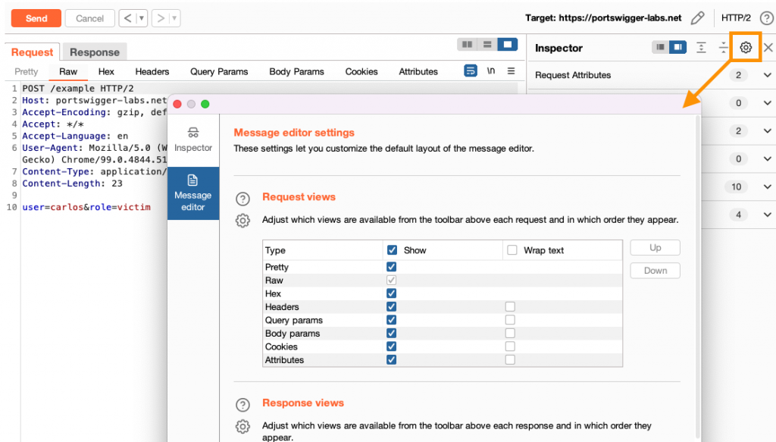Open Inspector settings gear icon

coord(746,48)
